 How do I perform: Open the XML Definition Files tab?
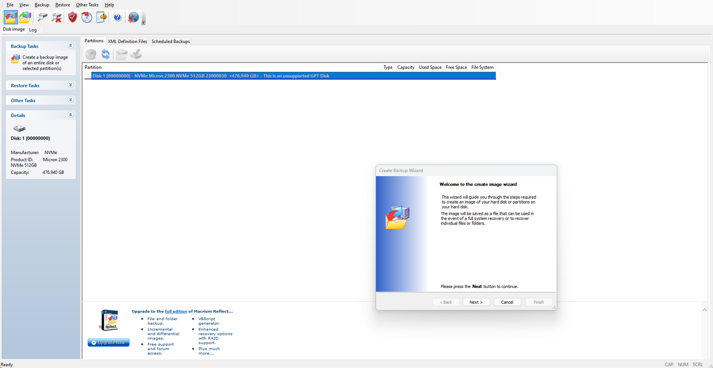point(128,41)
